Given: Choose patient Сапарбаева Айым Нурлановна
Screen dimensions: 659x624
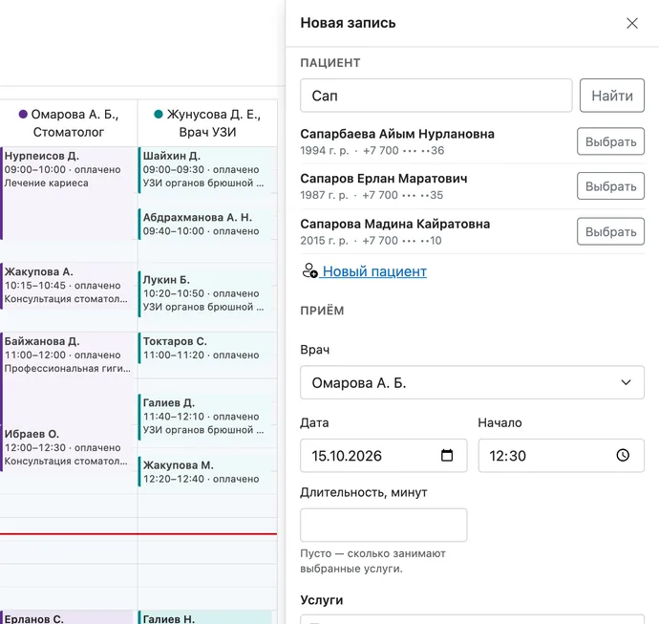Looking at the screenshot, I should point(610,141).
